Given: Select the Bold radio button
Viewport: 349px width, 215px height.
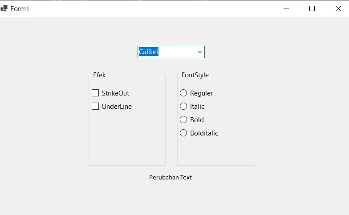Looking at the screenshot, I should pyautogui.click(x=183, y=119).
